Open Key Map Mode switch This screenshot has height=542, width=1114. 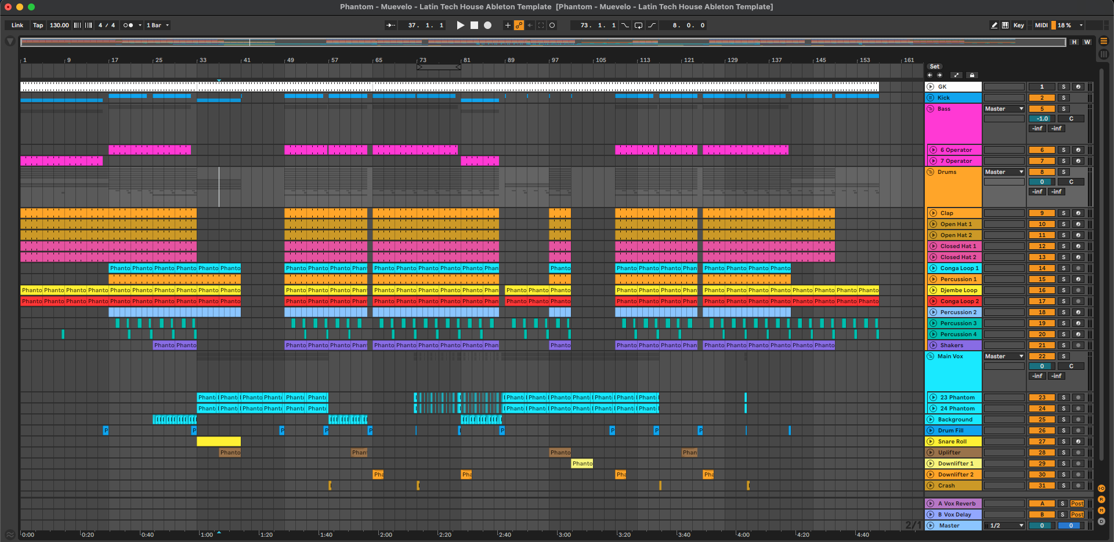click(1018, 25)
